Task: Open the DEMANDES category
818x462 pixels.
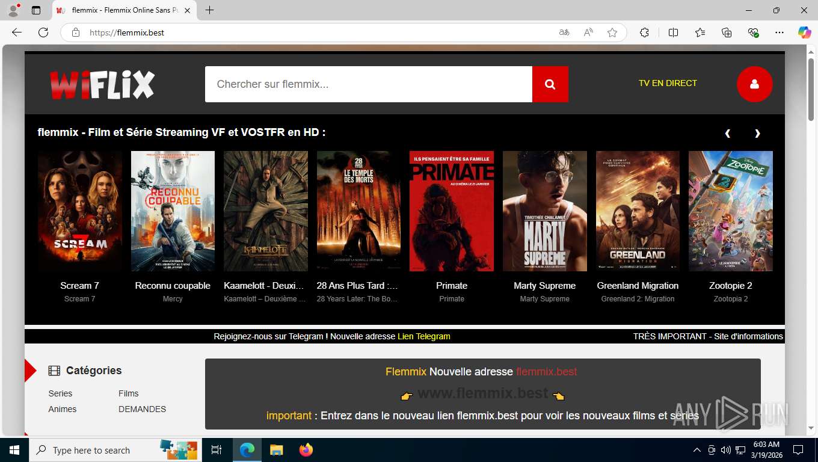Action: (142, 409)
